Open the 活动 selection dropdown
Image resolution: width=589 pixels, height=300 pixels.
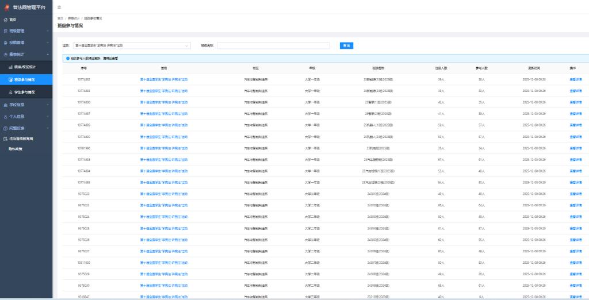click(x=132, y=45)
